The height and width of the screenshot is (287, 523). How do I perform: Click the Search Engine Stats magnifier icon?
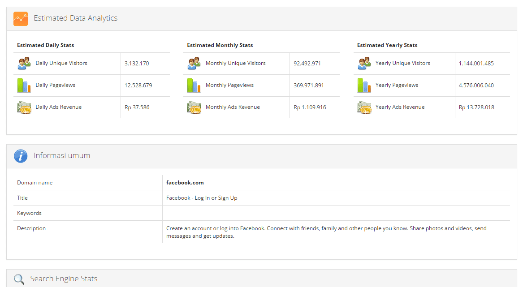tap(19, 279)
